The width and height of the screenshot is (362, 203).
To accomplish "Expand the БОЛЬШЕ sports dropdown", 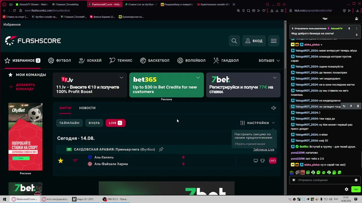I will tap(269, 61).
